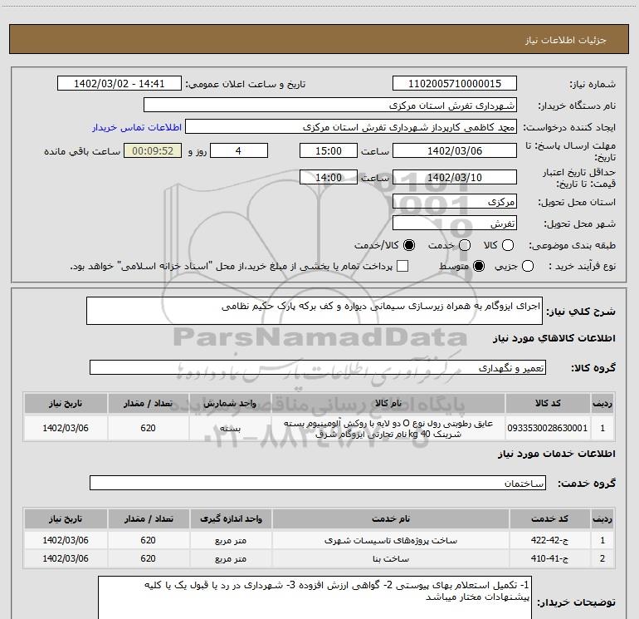The width and height of the screenshot is (639, 619).
Task: Click the کد خدمت column header
Action: coord(549,518)
